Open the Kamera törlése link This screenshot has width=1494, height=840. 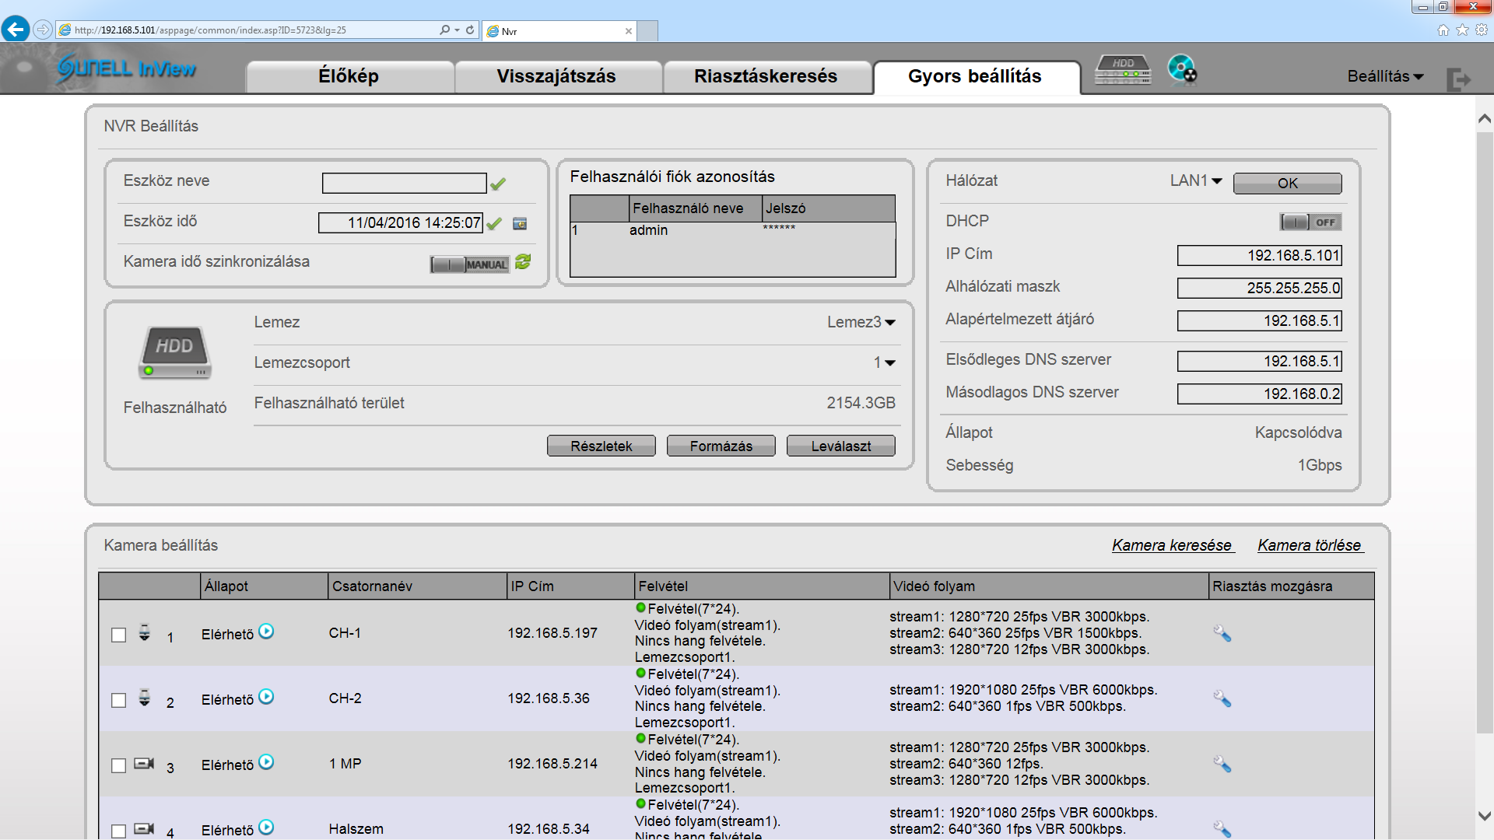pyautogui.click(x=1310, y=545)
